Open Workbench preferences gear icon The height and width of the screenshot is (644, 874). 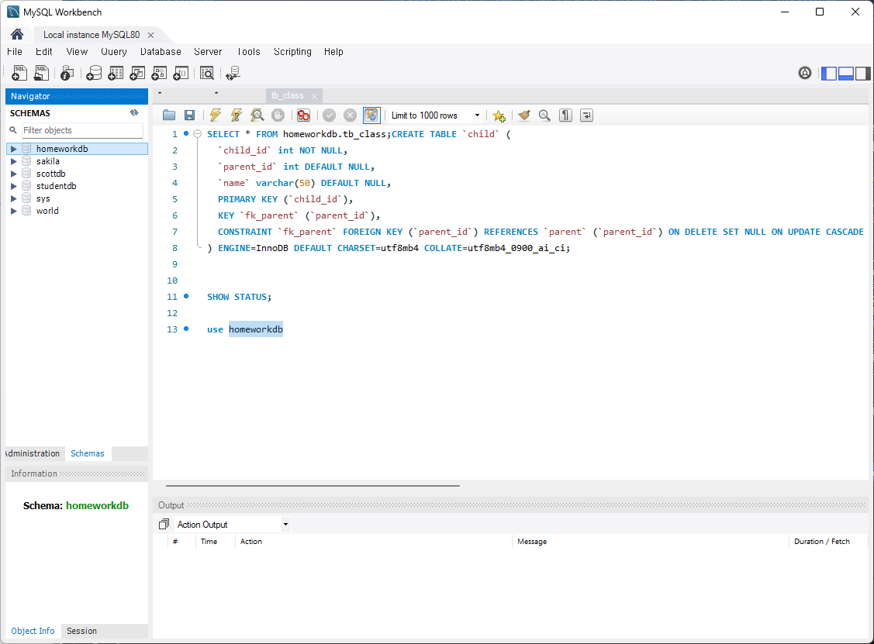click(805, 73)
